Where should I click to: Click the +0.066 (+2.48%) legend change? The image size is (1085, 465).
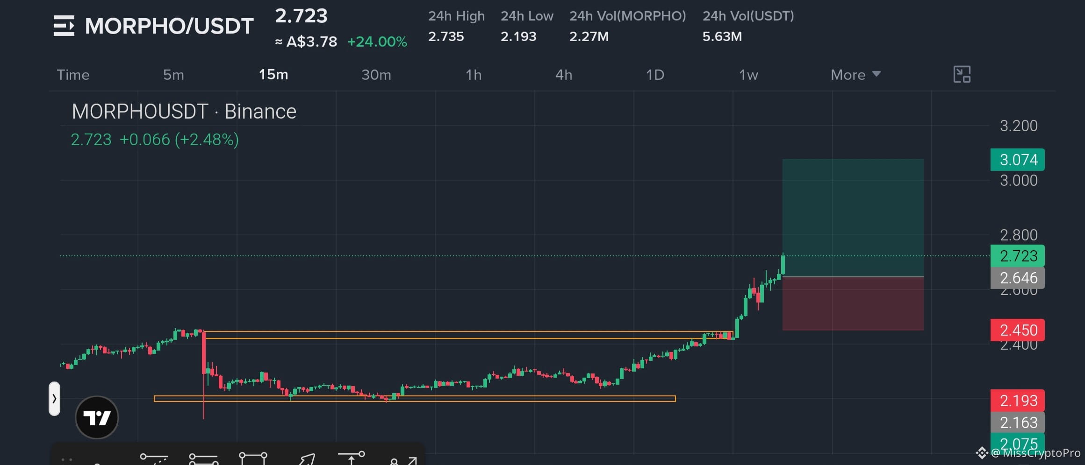(x=179, y=140)
